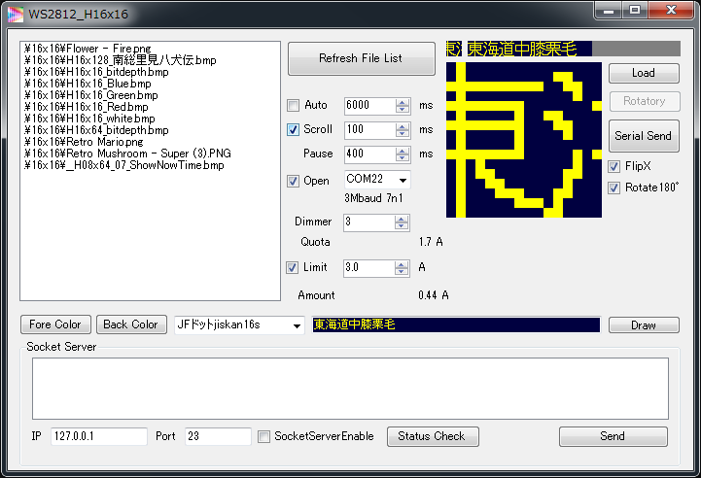Screen dimensions: 701x478
Task: Enable the SocketServerEnable checkbox
Action: (264, 436)
